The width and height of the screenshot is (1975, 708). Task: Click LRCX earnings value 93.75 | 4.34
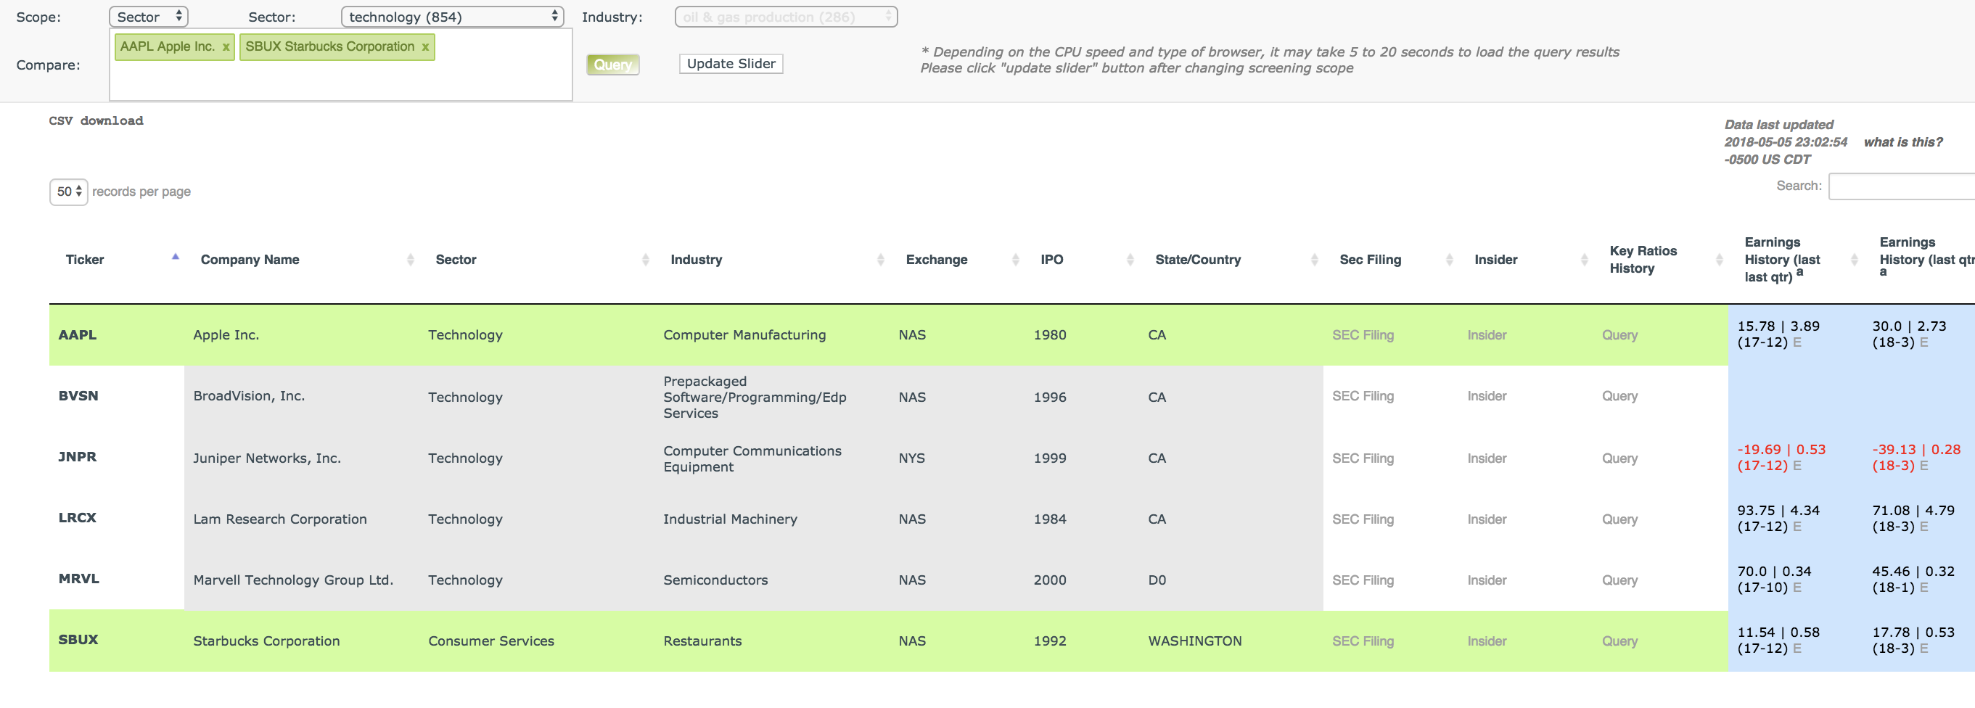click(x=1778, y=511)
